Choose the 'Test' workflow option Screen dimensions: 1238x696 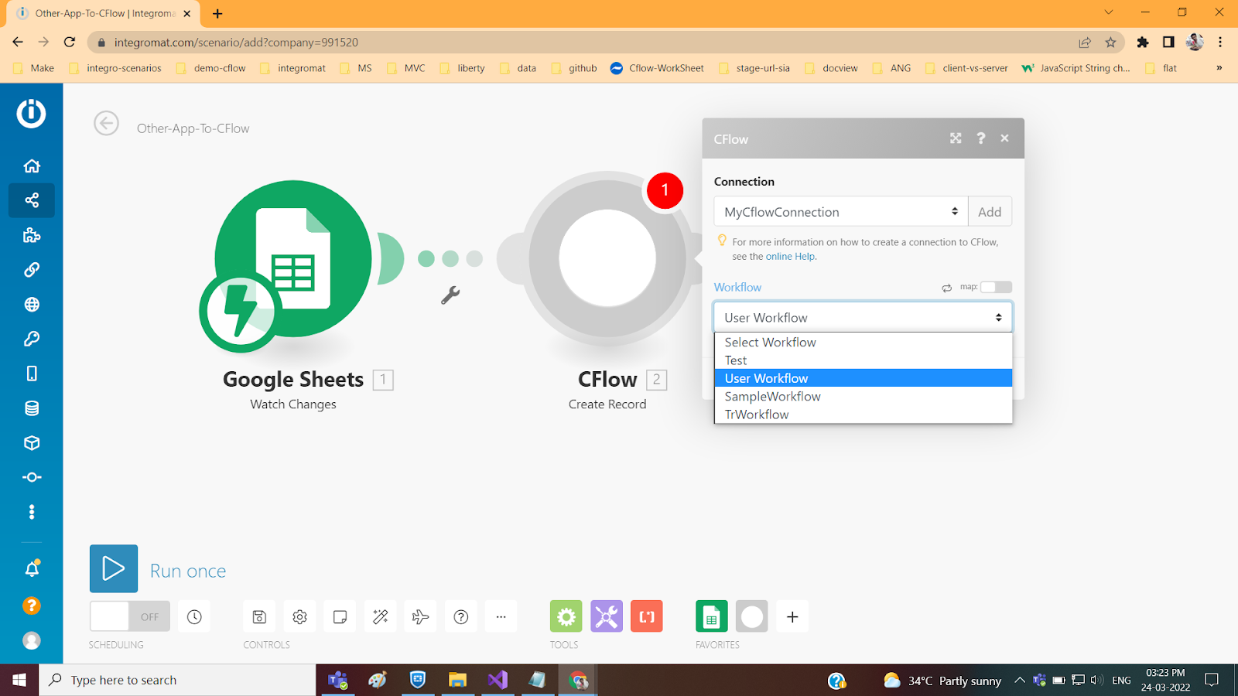click(x=863, y=360)
